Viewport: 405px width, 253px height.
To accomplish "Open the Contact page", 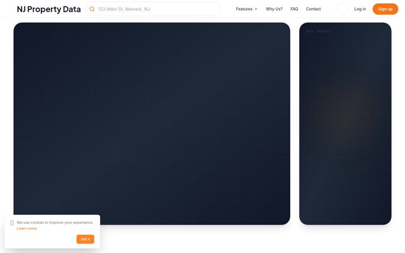I will coord(313,9).
